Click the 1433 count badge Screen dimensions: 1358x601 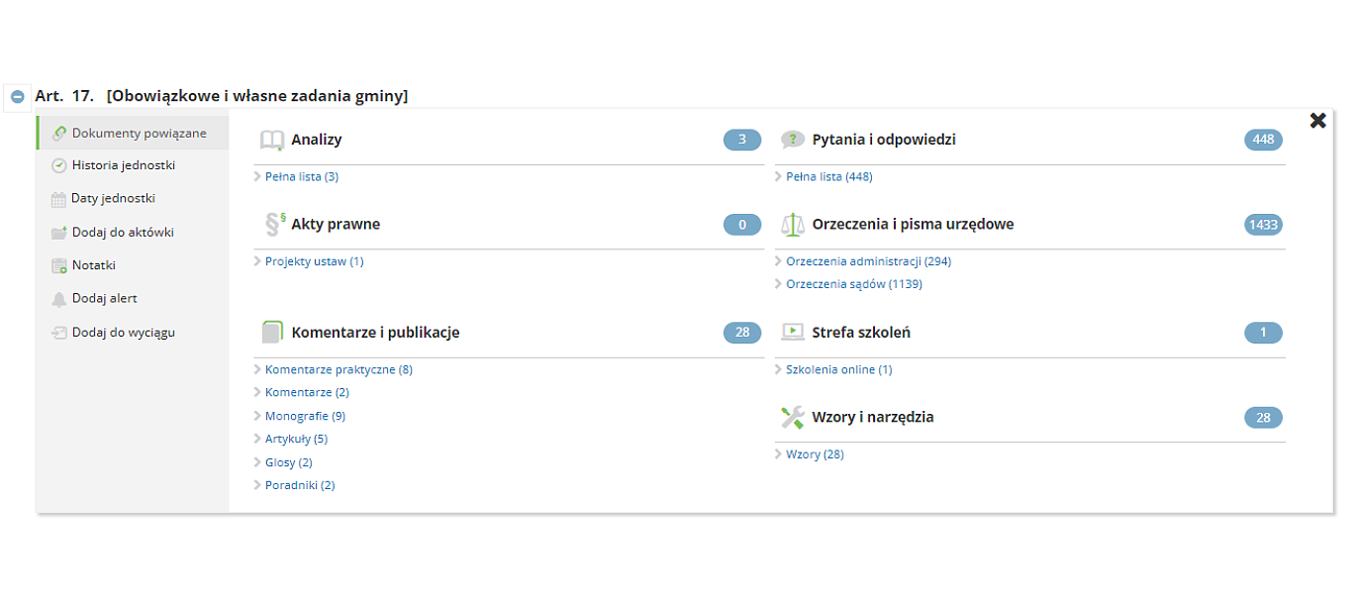click(1263, 225)
